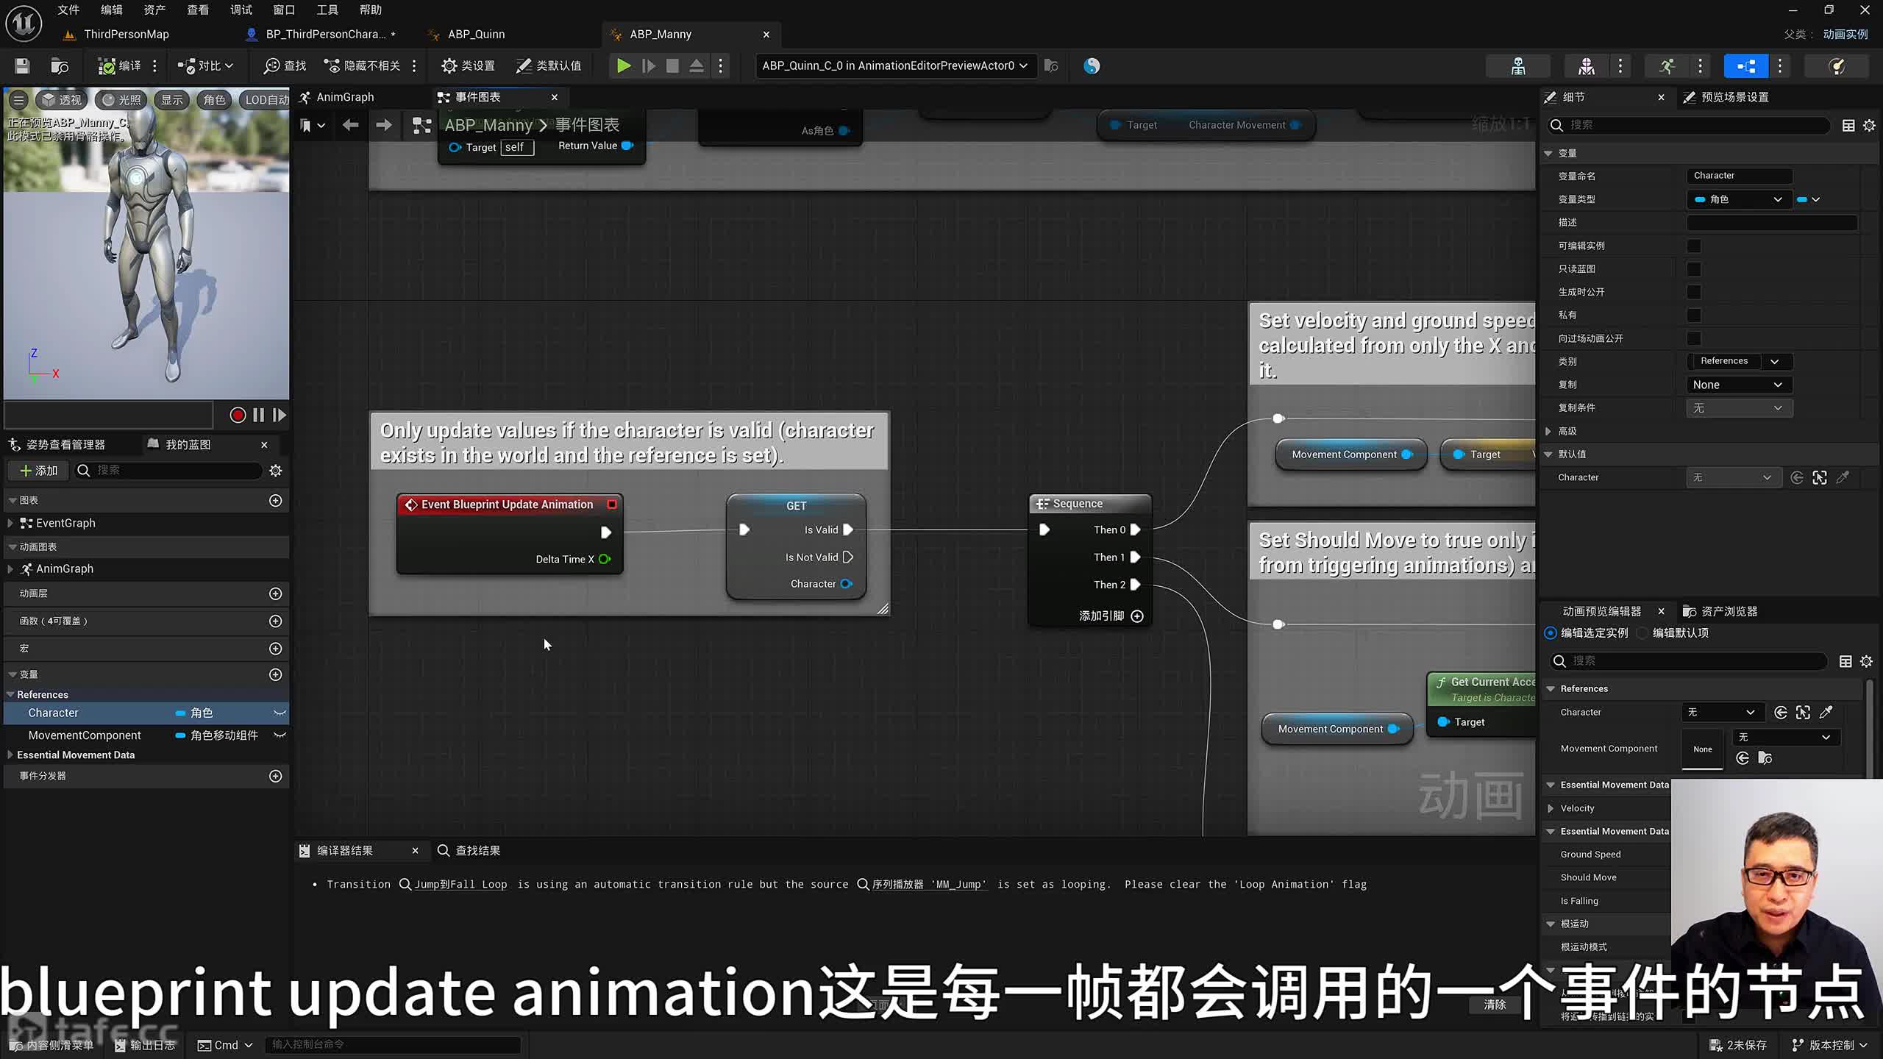Open the 调试 (Debug) menu
The width and height of the screenshot is (1883, 1059).
click(241, 10)
